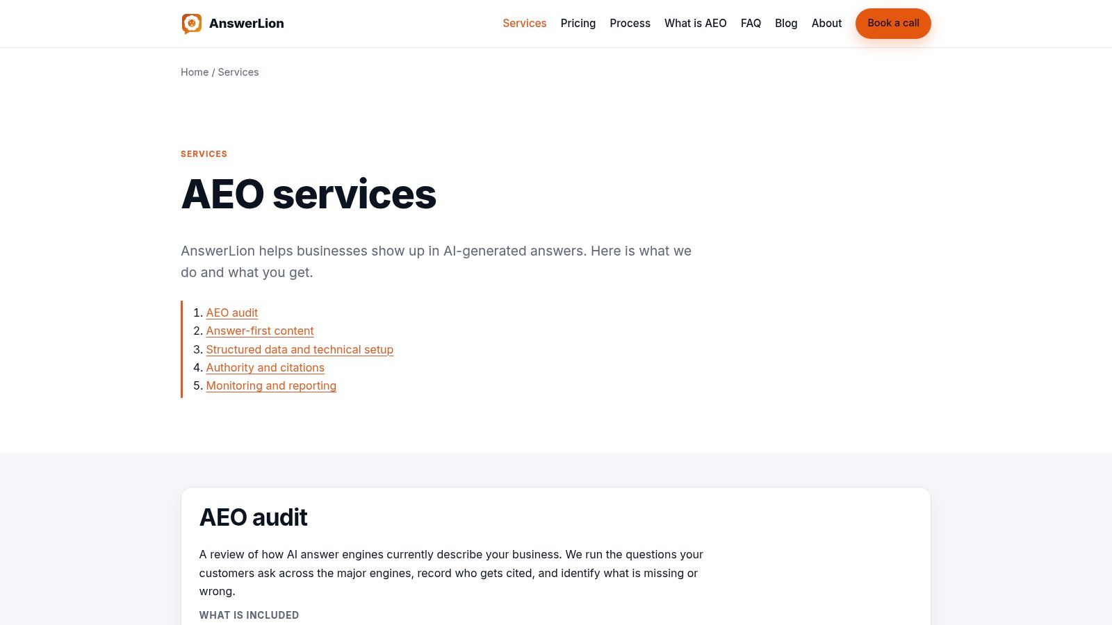Go to Home via breadcrumb
This screenshot has width=1112, height=625.
click(195, 72)
